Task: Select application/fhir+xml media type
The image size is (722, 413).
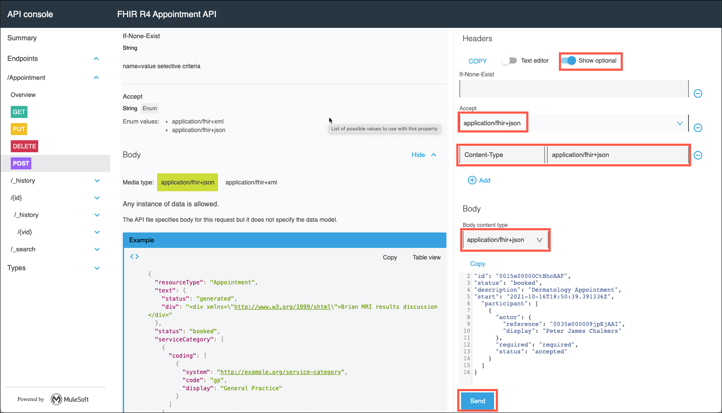Action: tap(251, 182)
